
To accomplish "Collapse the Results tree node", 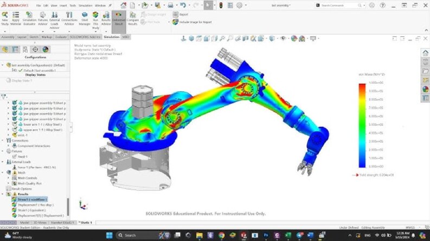I will click(3, 194).
